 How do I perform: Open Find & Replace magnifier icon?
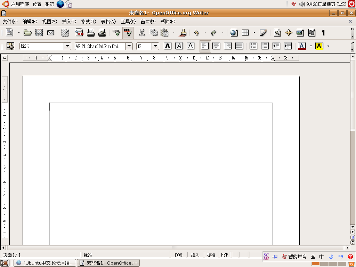277,33
